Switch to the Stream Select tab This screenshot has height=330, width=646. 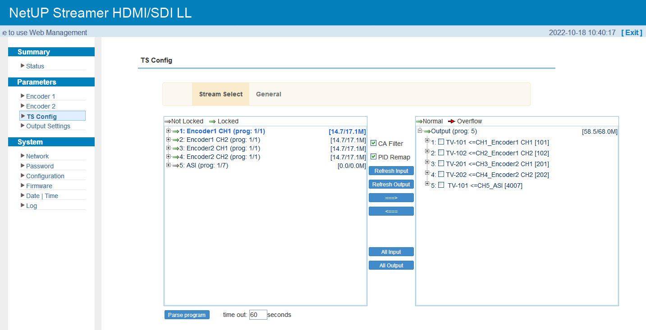221,94
